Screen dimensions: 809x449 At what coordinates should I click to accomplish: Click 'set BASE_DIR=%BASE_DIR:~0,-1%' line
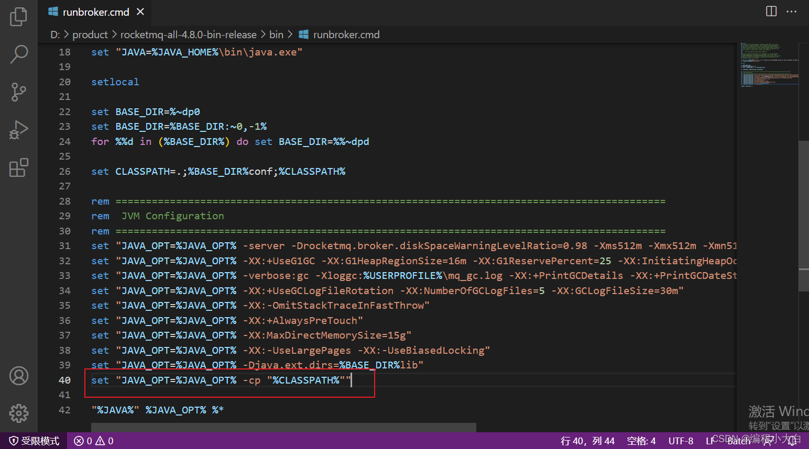179,126
